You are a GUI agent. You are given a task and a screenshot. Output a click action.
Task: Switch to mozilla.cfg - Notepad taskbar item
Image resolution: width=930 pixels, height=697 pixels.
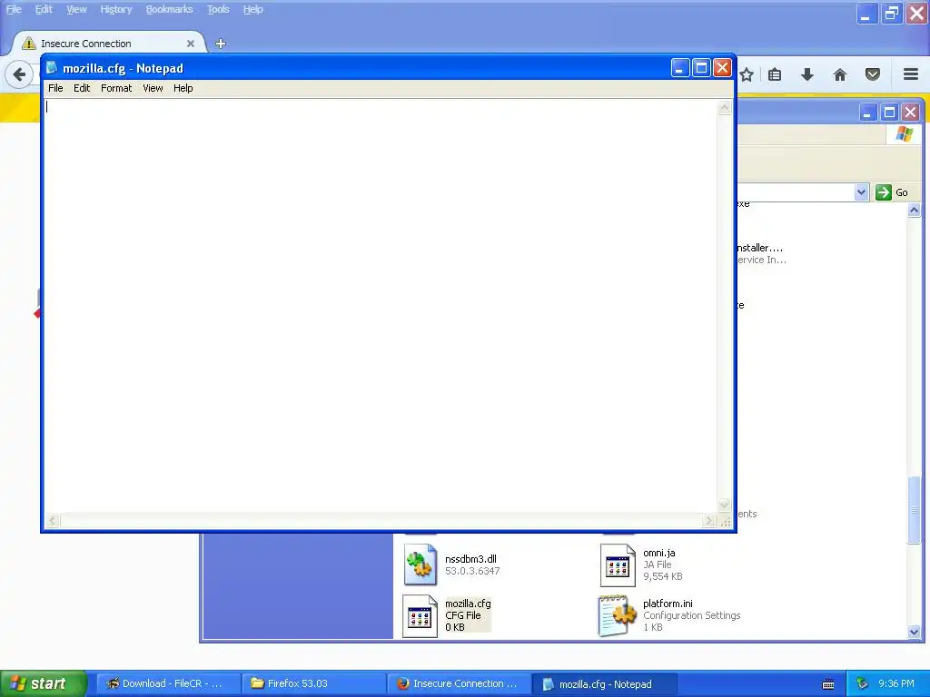click(x=604, y=684)
